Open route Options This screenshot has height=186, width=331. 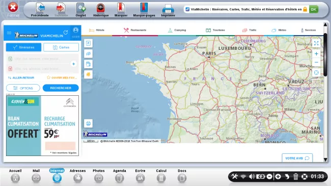click(23, 88)
